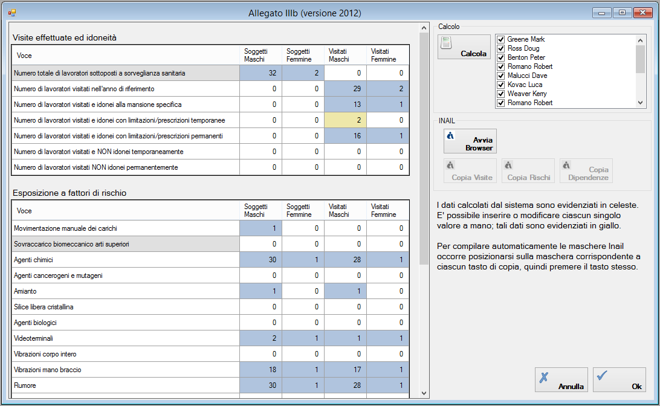
Task: Click the Copia Visite button
Action: [x=470, y=171]
